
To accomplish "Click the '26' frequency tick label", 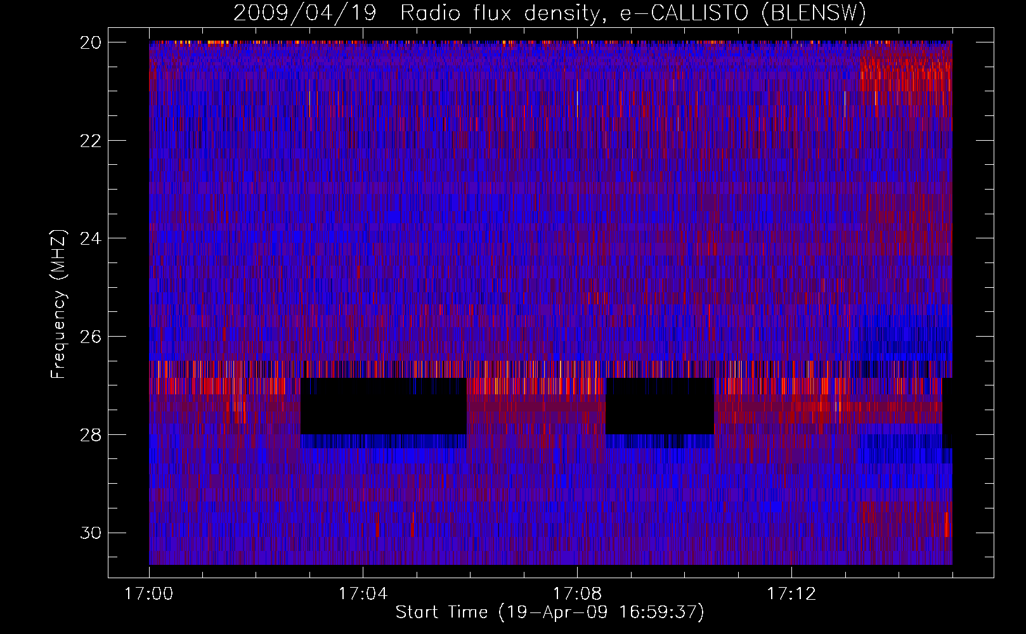I will [91, 337].
